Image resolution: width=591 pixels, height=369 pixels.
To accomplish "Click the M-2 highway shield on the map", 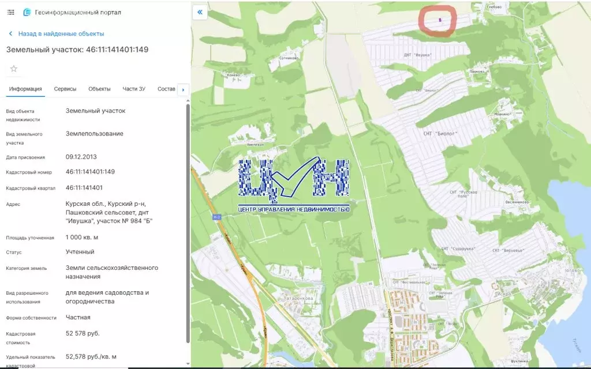I will click(x=217, y=217).
